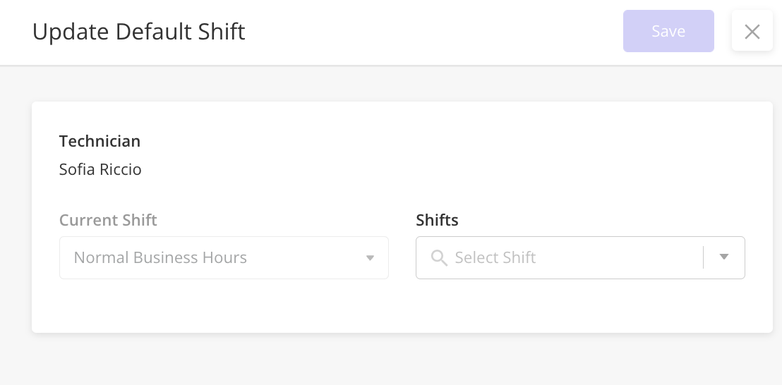Click the Shifts field label
This screenshot has height=385, width=782.
437,220
